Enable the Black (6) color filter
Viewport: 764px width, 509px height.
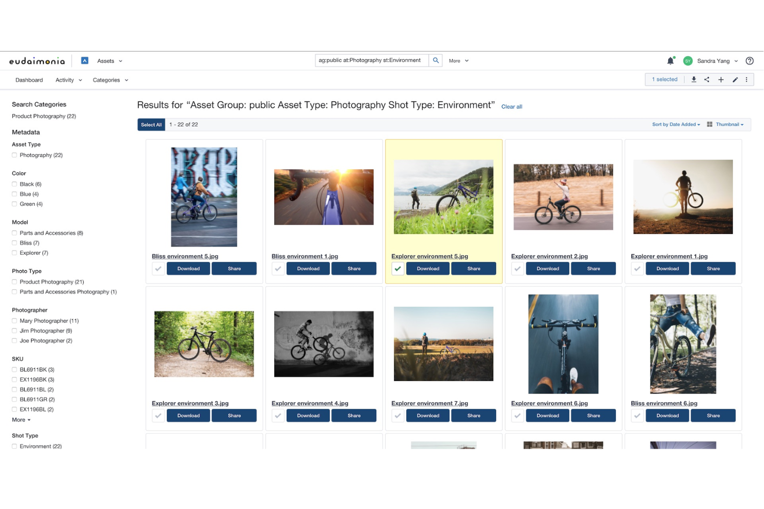pyautogui.click(x=14, y=184)
